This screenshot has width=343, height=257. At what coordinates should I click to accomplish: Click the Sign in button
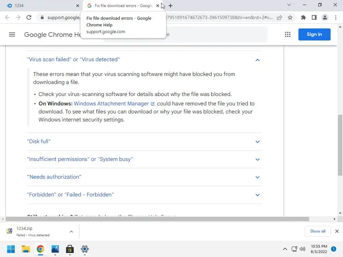314,34
